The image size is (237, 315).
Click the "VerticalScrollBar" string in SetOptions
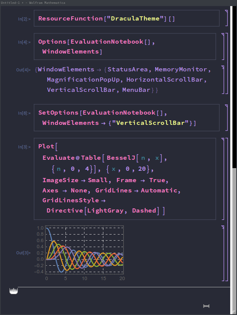coord(150,123)
